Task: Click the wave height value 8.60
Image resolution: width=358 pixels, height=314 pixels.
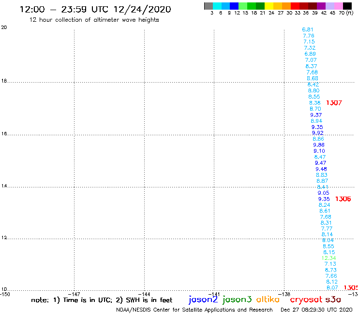Action: [313, 90]
